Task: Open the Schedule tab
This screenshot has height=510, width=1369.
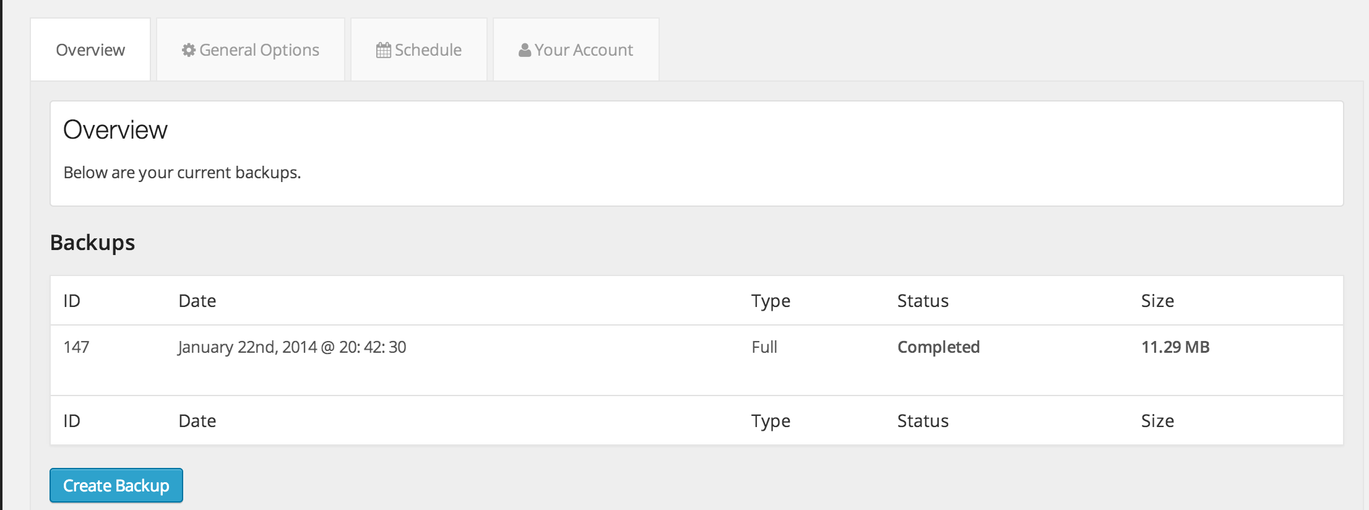Action: point(419,50)
